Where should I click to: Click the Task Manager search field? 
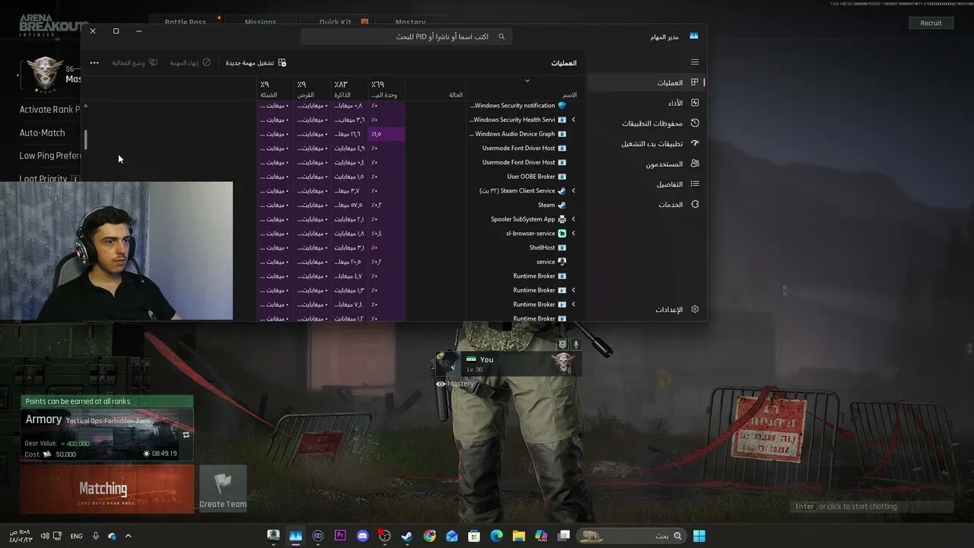pyautogui.click(x=406, y=37)
